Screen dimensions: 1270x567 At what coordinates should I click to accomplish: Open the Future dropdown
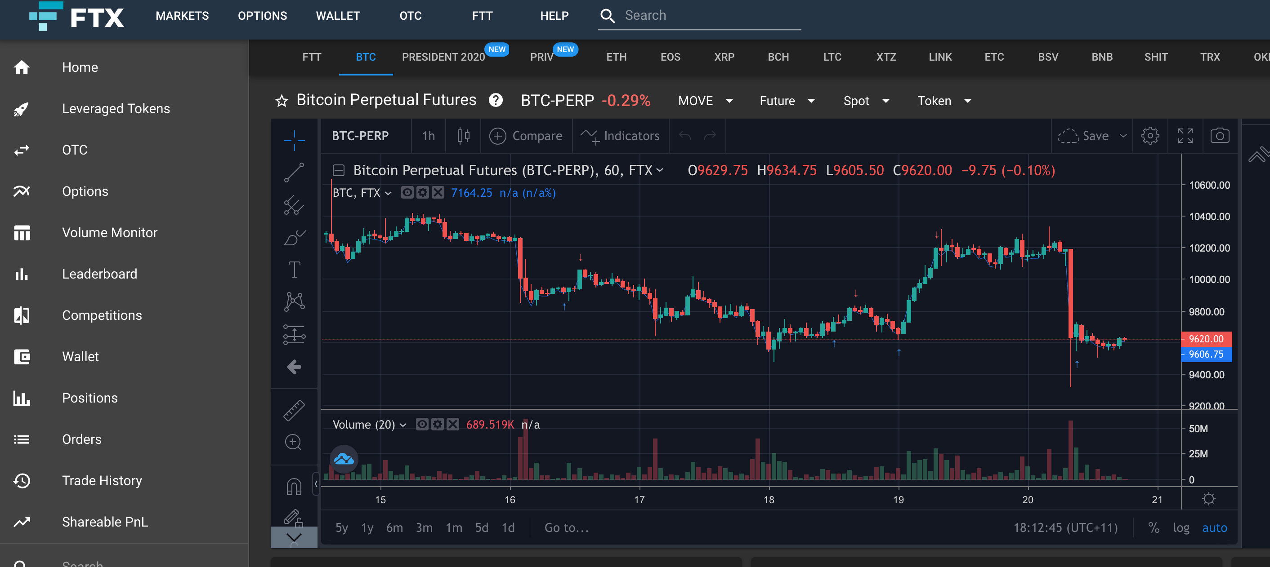click(x=787, y=101)
